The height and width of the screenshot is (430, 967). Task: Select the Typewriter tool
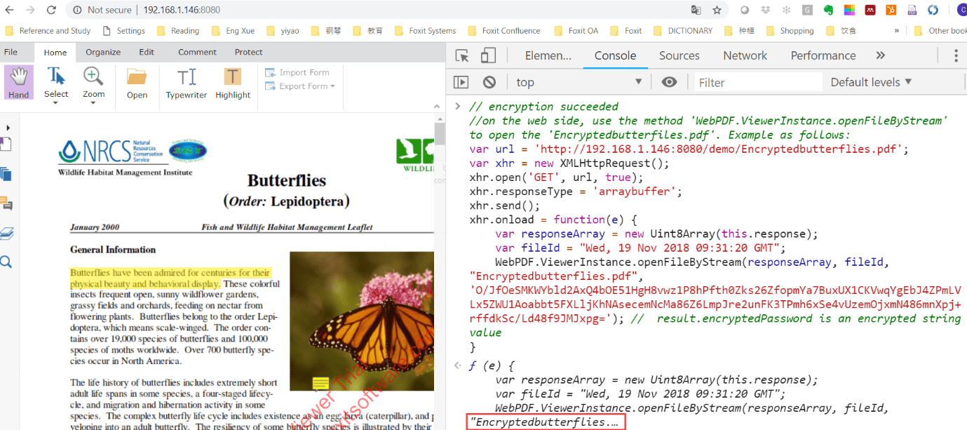pos(187,83)
